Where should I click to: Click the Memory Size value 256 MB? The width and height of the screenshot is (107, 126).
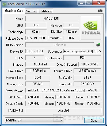(x=38, y=84)
